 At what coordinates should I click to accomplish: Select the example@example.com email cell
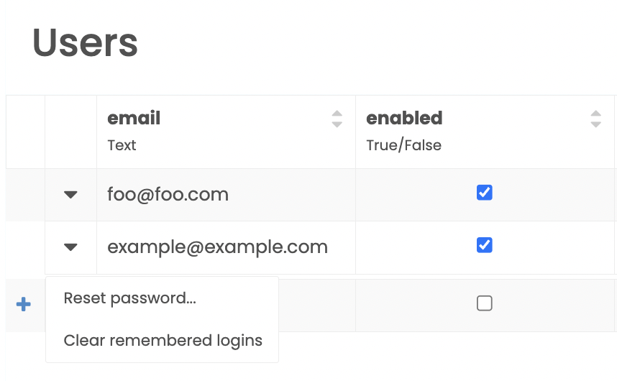tap(217, 247)
